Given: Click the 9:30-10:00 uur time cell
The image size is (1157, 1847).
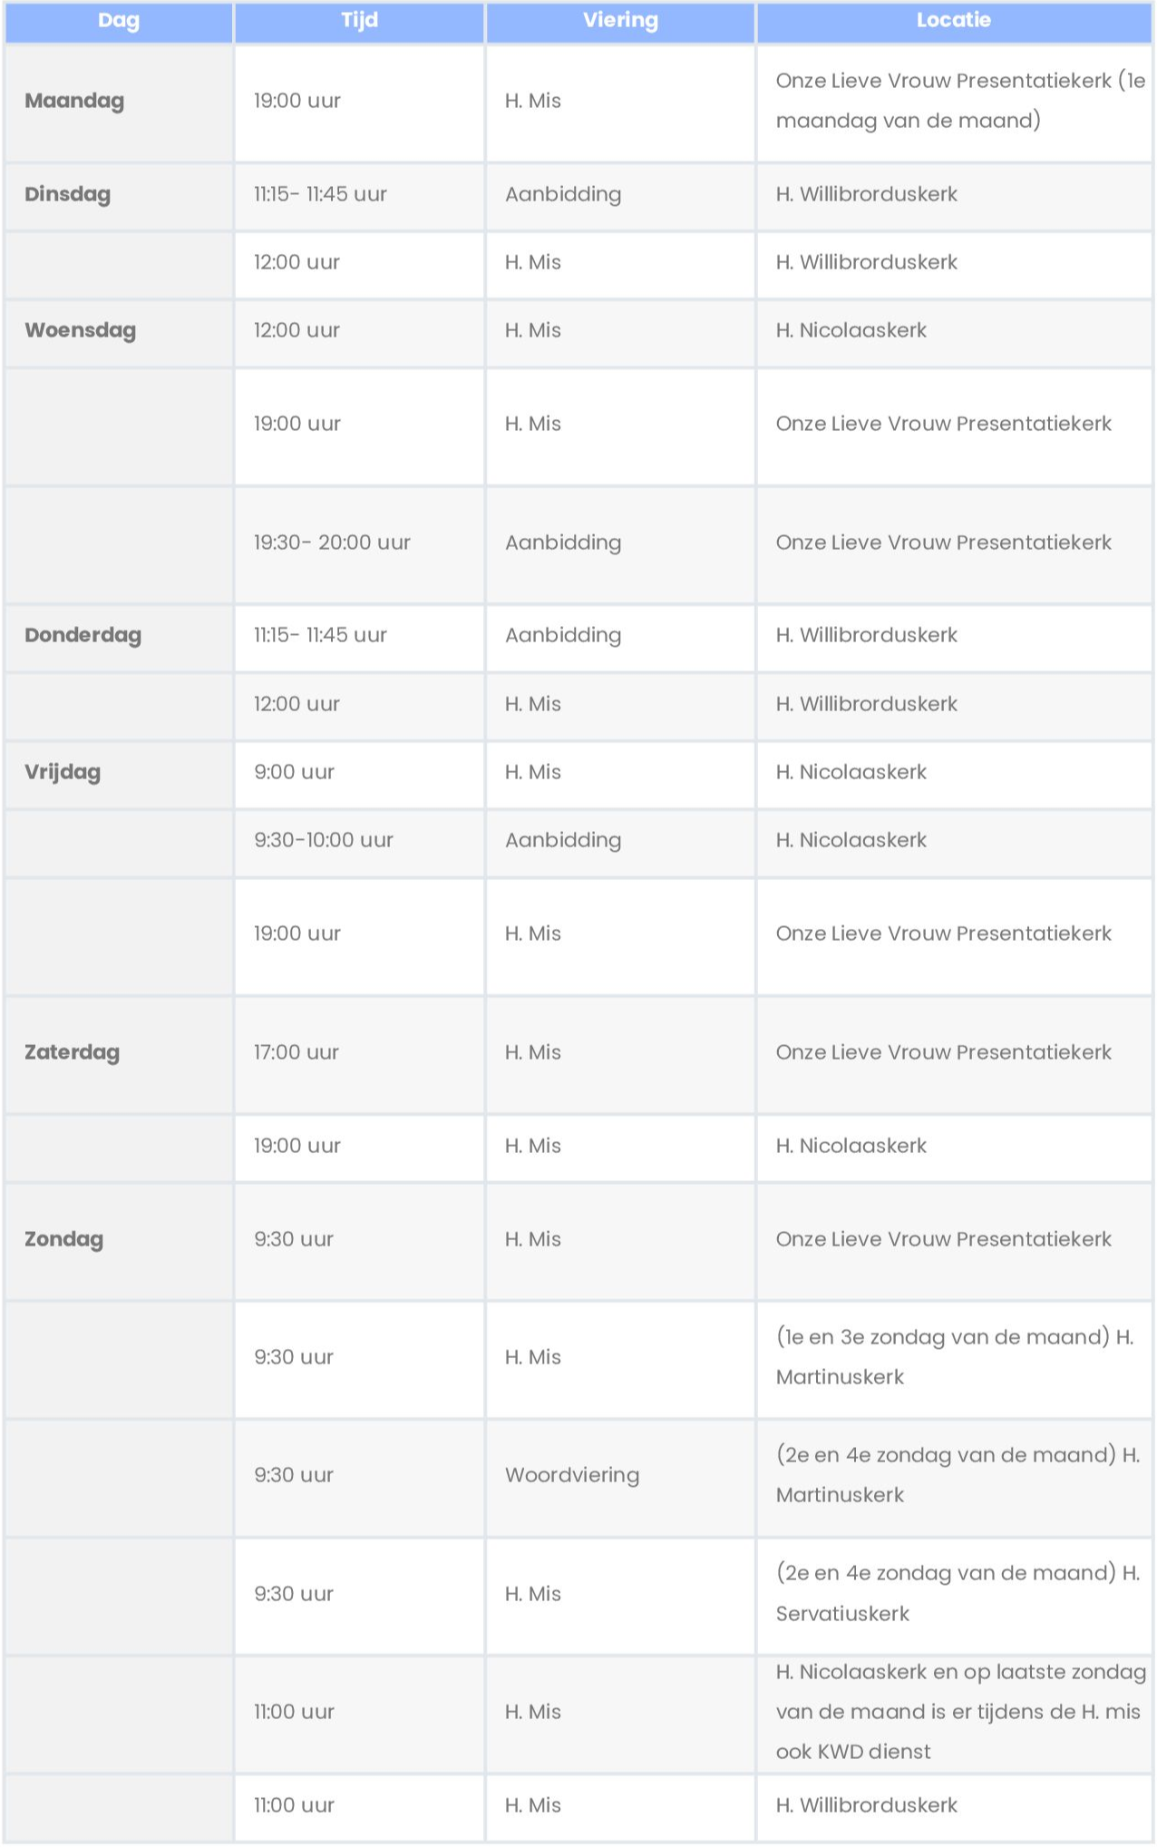Looking at the screenshot, I should pyautogui.click(x=359, y=843).
